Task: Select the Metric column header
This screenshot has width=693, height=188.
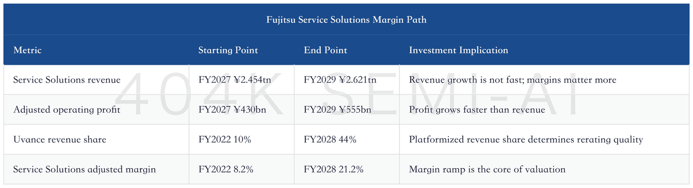Action: 28,50
